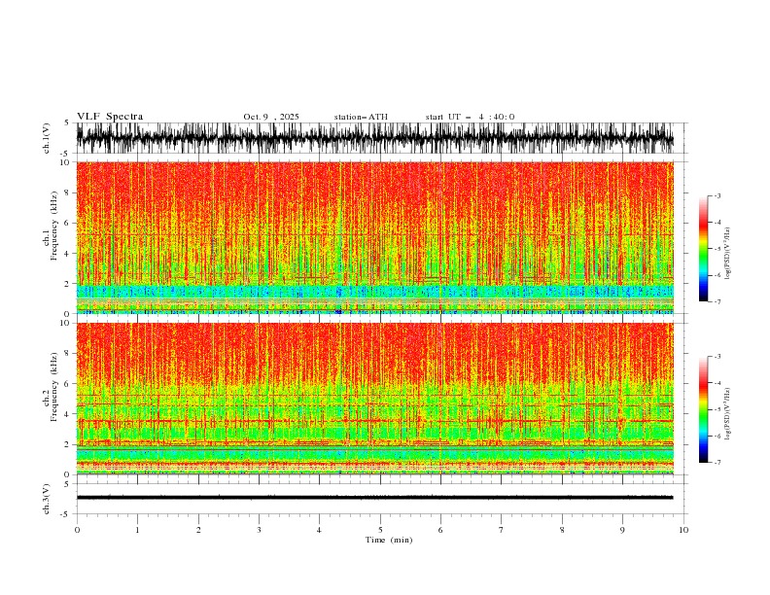Click the ch.1 'Frequency (kHz)' axis label
The height and width of the screenshot is (595, 770).
(52, 227)
